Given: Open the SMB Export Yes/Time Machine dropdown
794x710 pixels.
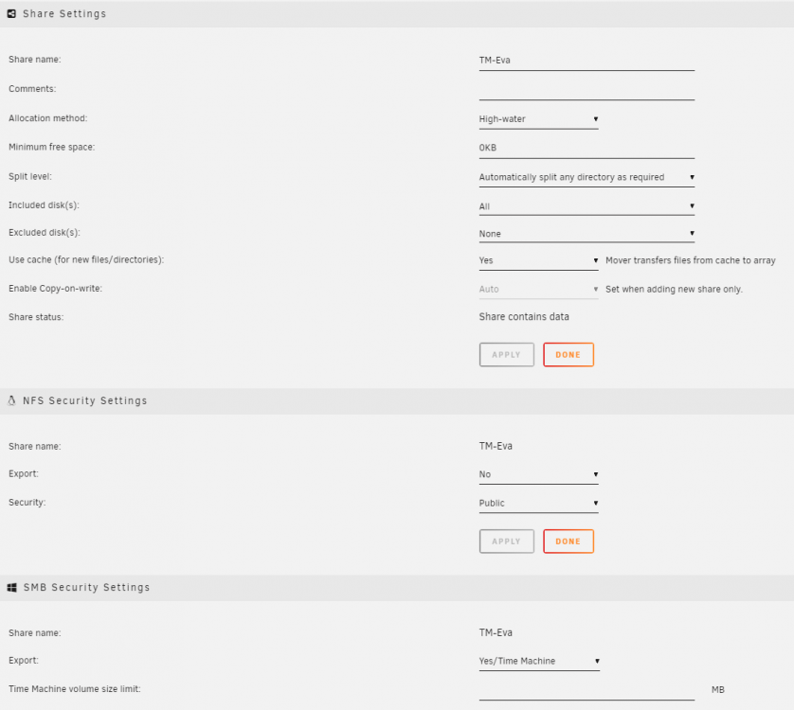Looking at the screenshot, I should [539, 662].
